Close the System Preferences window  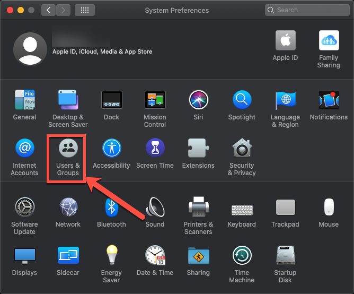pyautogui.click(x=10, y=10)
